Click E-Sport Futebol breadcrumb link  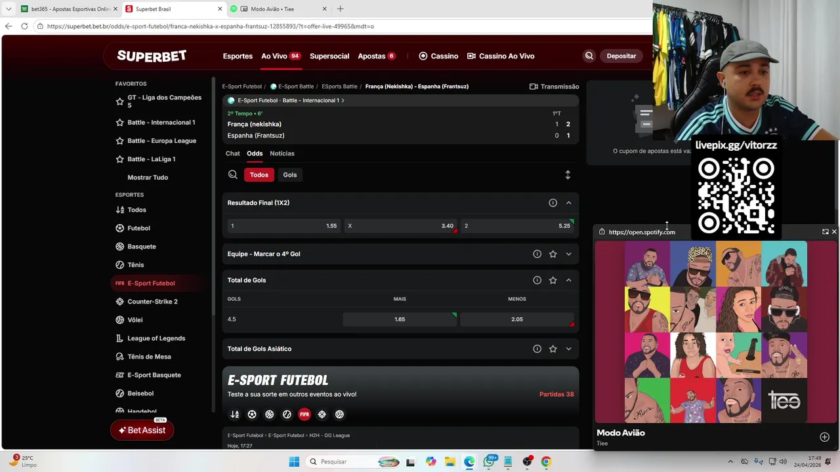pos(241,87)
